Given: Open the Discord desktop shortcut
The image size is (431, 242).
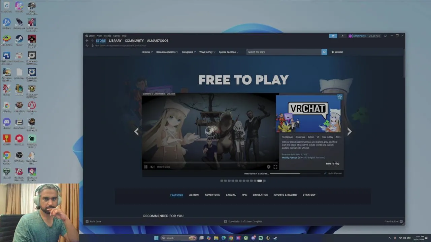Looking at the screenshot, I should click(7, 123).
